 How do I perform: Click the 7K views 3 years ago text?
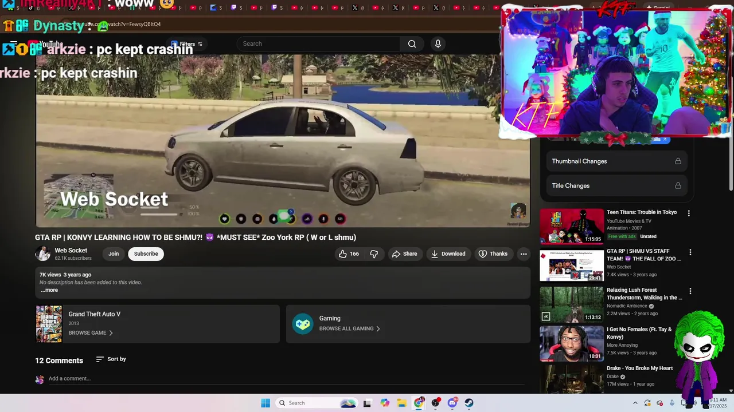65,275
